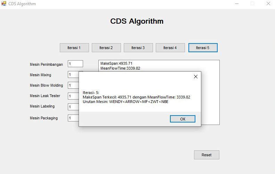Focus the Mesin Labeling input field
This screenshot has height=174, width=275.
tap(73, 107)
